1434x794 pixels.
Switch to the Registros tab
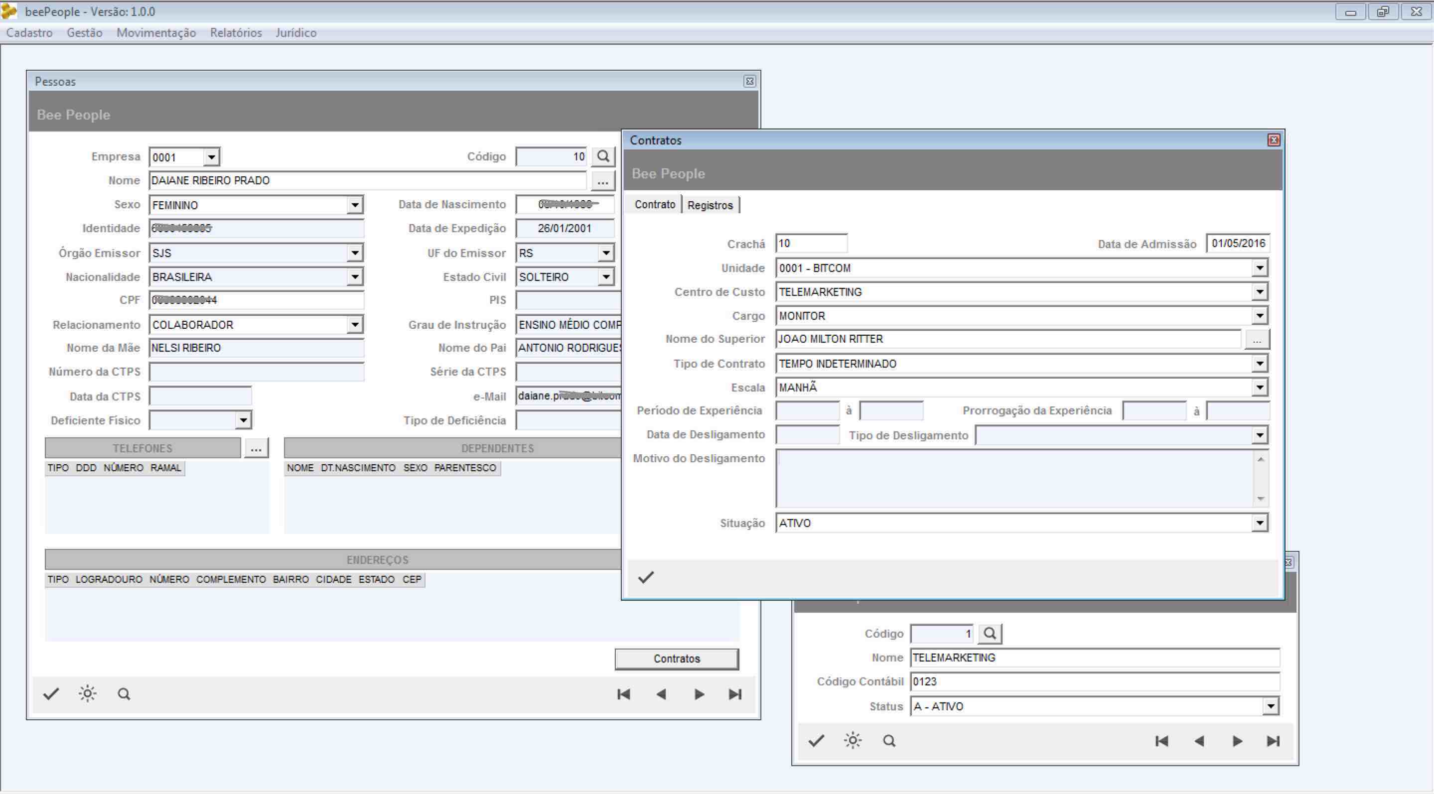[x=710, y=205]
